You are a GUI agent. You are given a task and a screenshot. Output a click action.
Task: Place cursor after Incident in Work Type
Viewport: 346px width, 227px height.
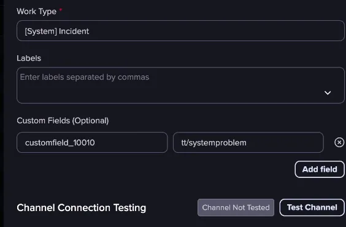point(90,31)
